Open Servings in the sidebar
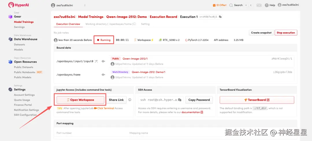312x141 pixels. (19, 27)
